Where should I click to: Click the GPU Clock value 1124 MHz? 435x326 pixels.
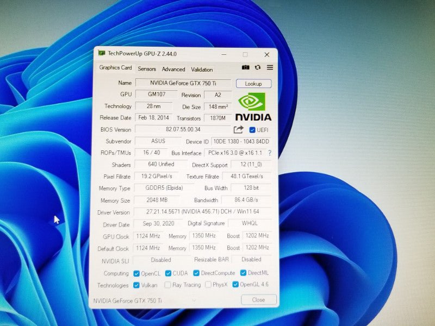(148, 236)
